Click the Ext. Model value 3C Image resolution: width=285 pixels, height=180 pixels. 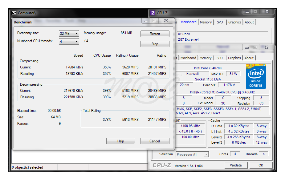pos(223,103)
